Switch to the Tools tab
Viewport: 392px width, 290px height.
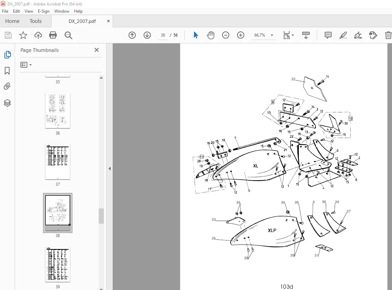(36, 21)
